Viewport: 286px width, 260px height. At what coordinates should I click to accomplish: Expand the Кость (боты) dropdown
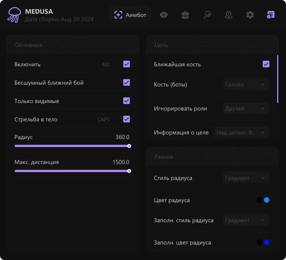(x=246, y=84)
